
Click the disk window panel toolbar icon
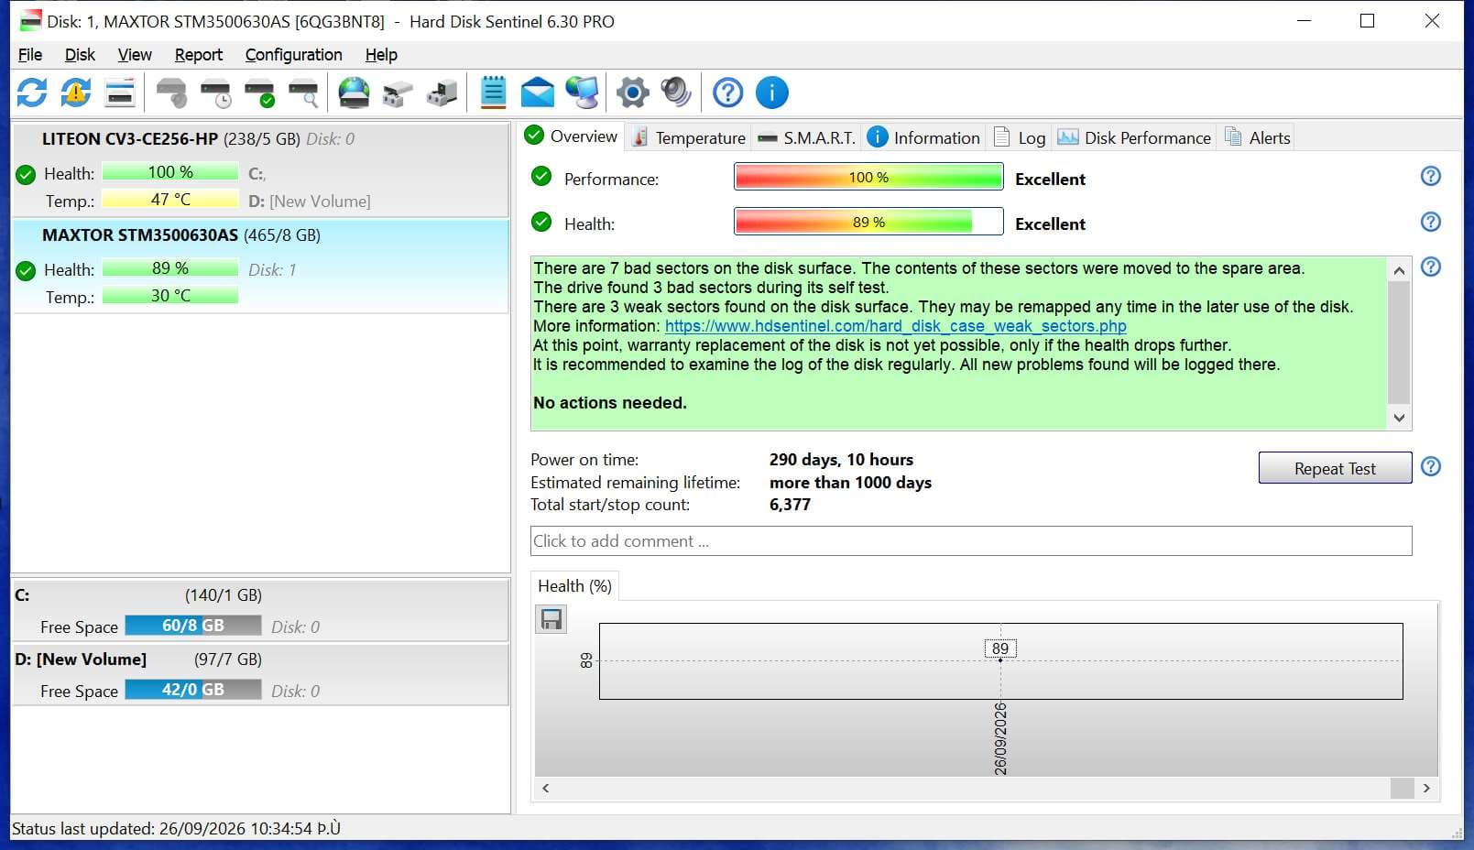(120, 93)
